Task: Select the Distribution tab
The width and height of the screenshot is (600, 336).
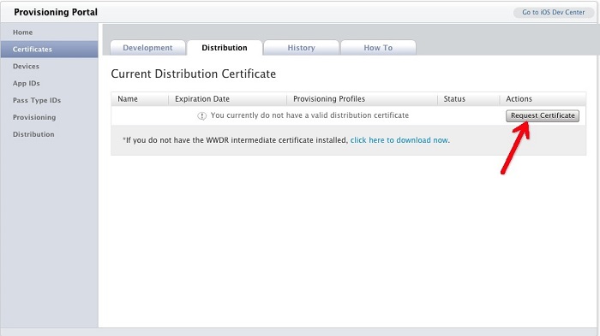Action: [x=225, y=48]
